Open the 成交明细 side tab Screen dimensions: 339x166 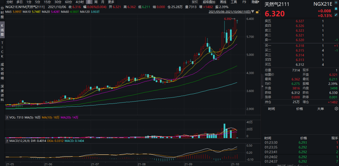click(2, 70)
